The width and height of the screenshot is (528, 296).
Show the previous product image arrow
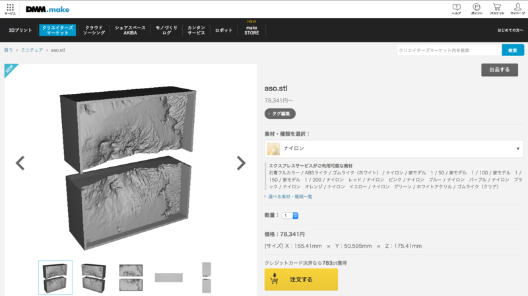coord(20,163)
